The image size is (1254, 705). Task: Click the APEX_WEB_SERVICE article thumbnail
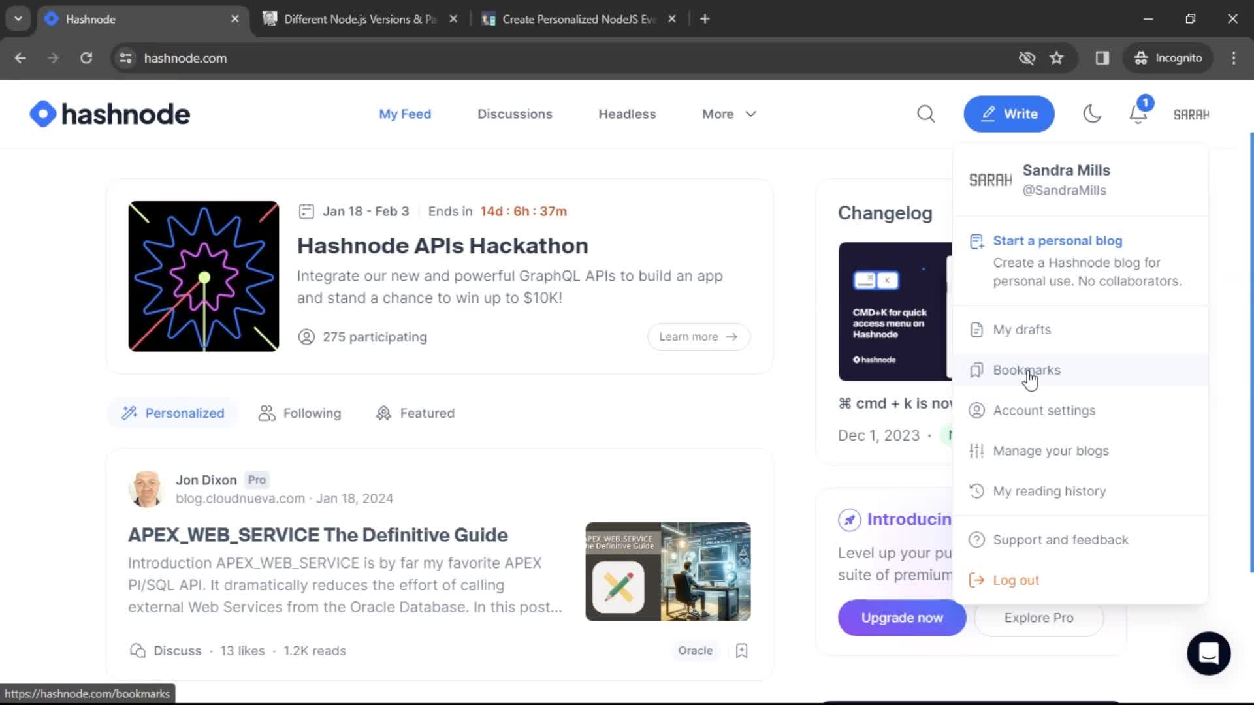[667, 571]
